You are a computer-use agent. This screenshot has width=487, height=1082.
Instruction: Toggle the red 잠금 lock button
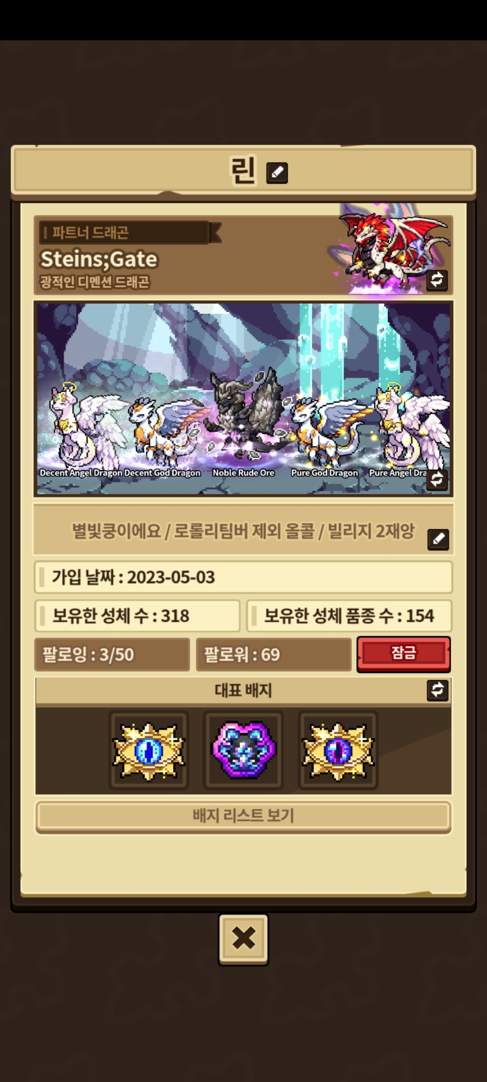[x=404, y=654]
